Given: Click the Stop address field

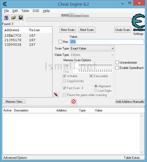Looking at the screenshot, I should 93,71.
